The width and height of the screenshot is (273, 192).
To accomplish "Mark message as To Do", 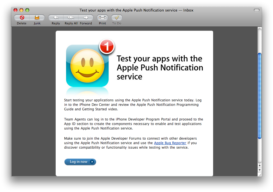I will point(117,17).
